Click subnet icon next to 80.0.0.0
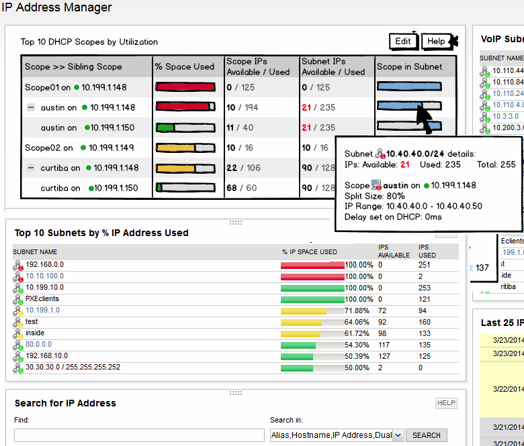 click(18, 345)
